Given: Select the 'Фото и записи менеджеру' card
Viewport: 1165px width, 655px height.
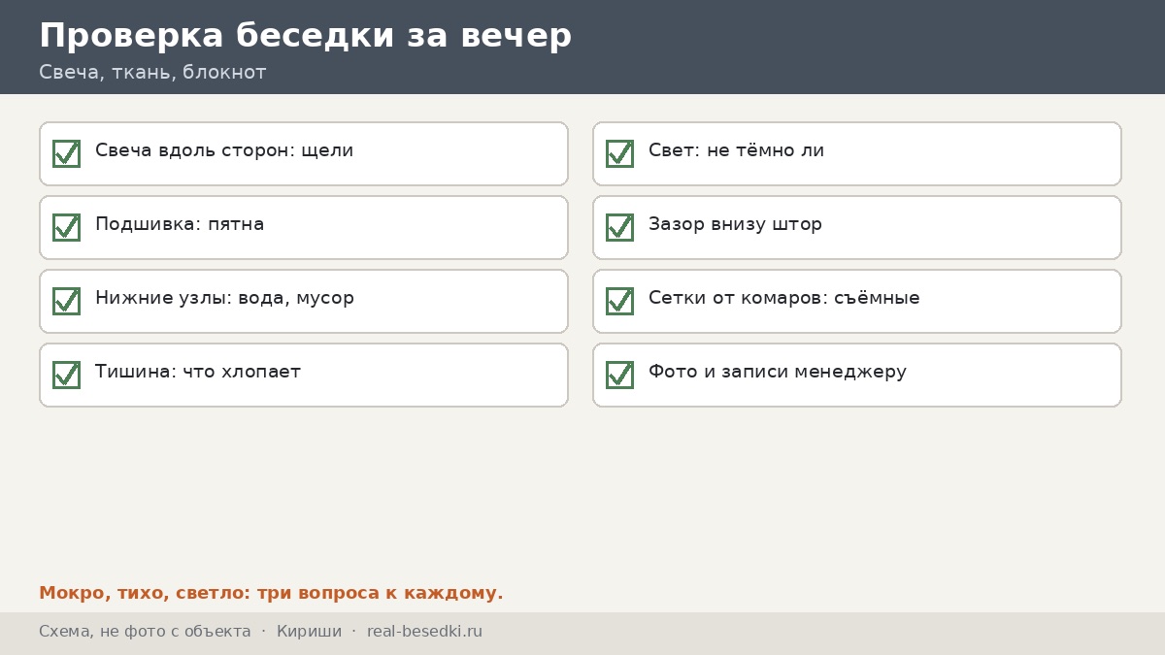Looking at the screenshot, I should point(857,375).
